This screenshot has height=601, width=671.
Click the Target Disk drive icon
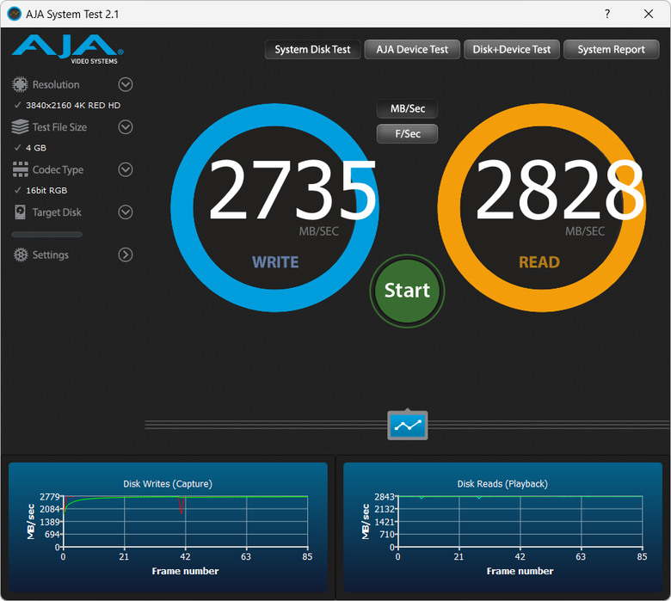pos(20,212)
